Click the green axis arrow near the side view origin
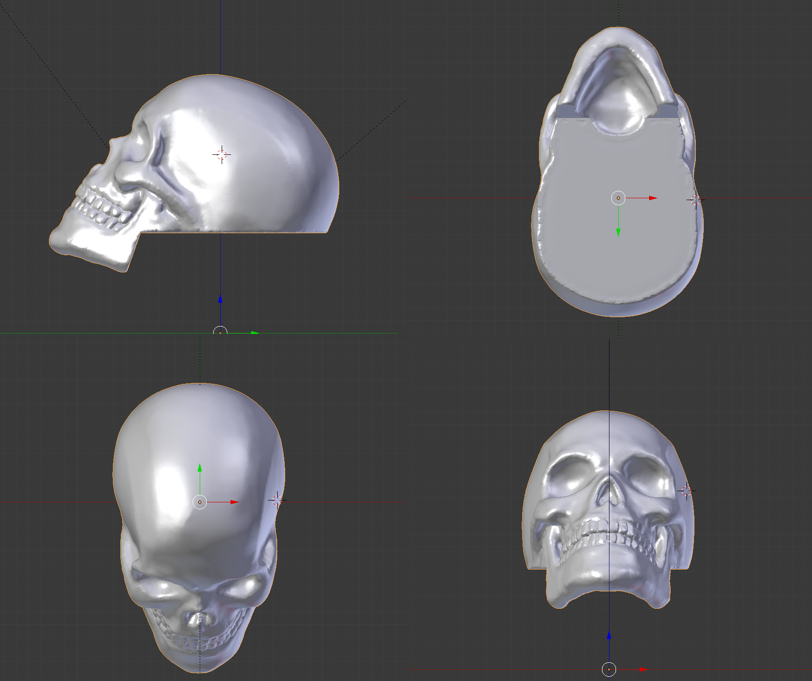The width and height of the screenshot is (812, 681). coord(253,333)
